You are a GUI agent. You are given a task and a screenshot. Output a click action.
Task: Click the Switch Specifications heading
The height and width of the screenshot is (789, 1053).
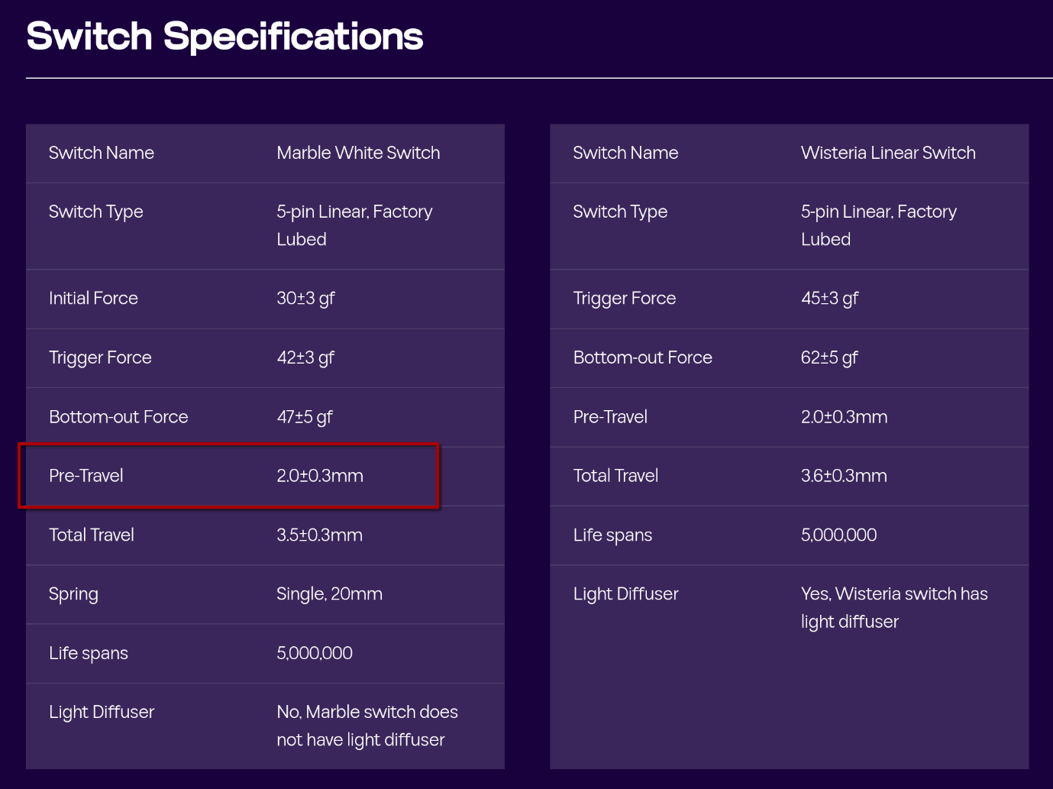(224, 37)
